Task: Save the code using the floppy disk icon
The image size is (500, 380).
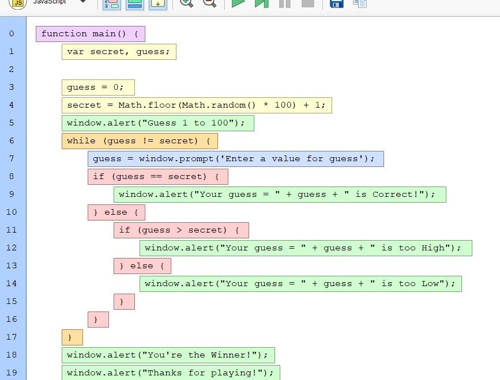Action: click(336, 3)
